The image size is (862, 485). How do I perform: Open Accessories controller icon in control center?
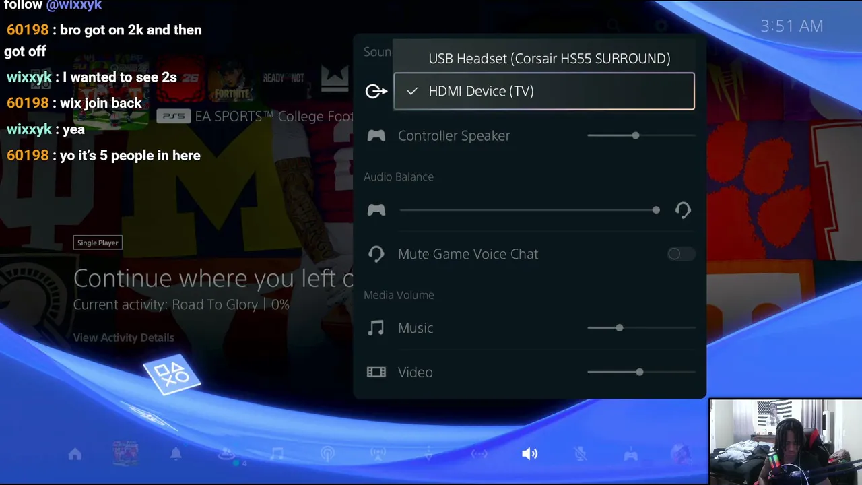631,455
